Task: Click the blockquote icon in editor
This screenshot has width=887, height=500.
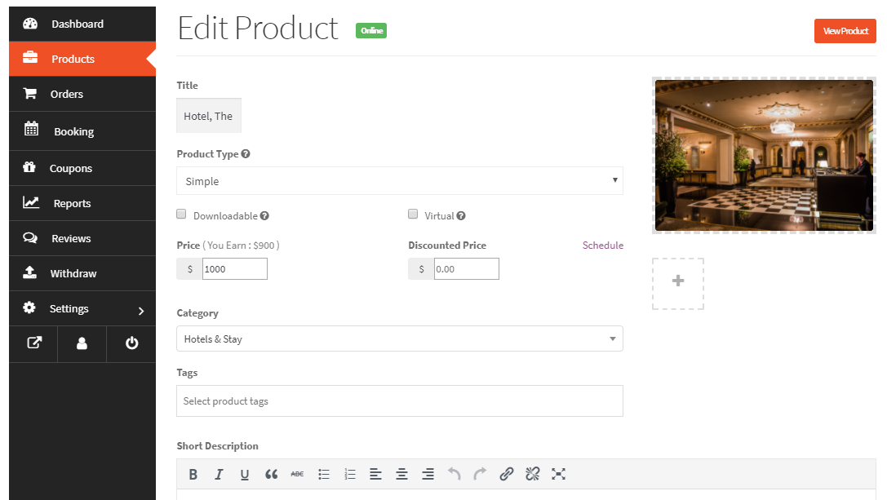Action: tap(271, 474)
